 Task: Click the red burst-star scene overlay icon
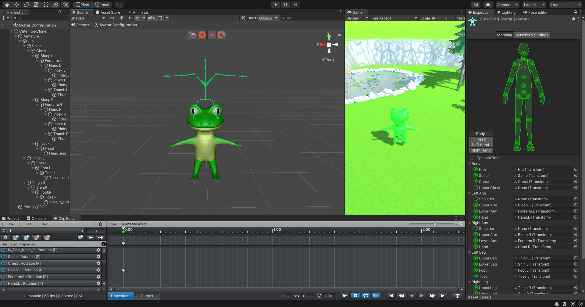click(212, 35)
